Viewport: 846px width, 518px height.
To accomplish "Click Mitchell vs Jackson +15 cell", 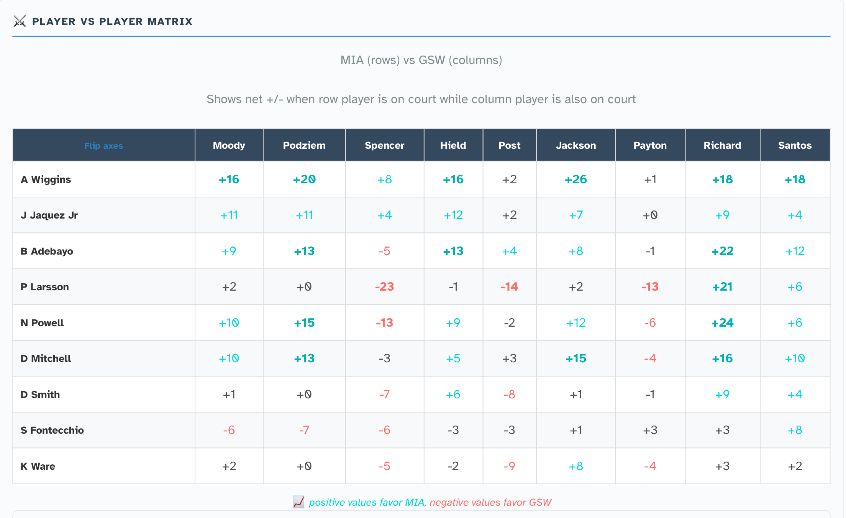I will click(575, 358).
